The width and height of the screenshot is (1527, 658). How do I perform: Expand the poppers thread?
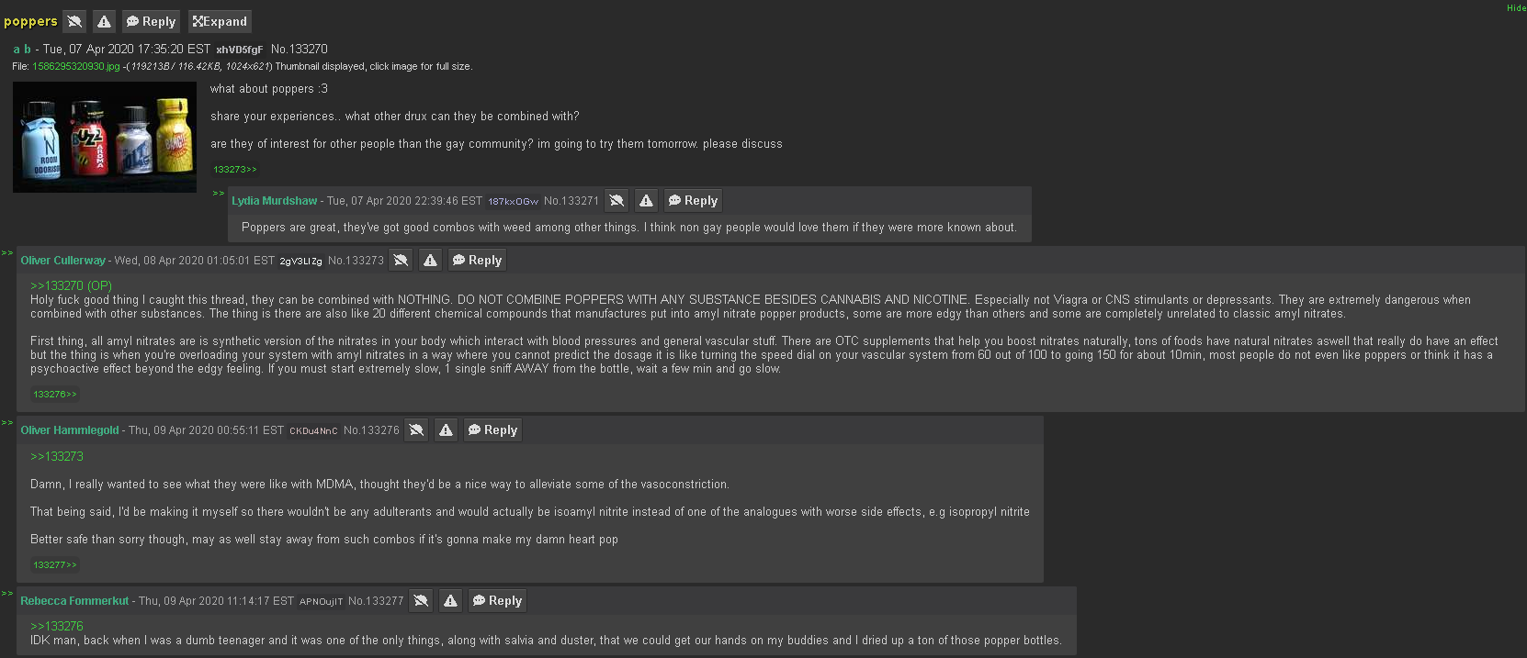click(x=220, y=21)
